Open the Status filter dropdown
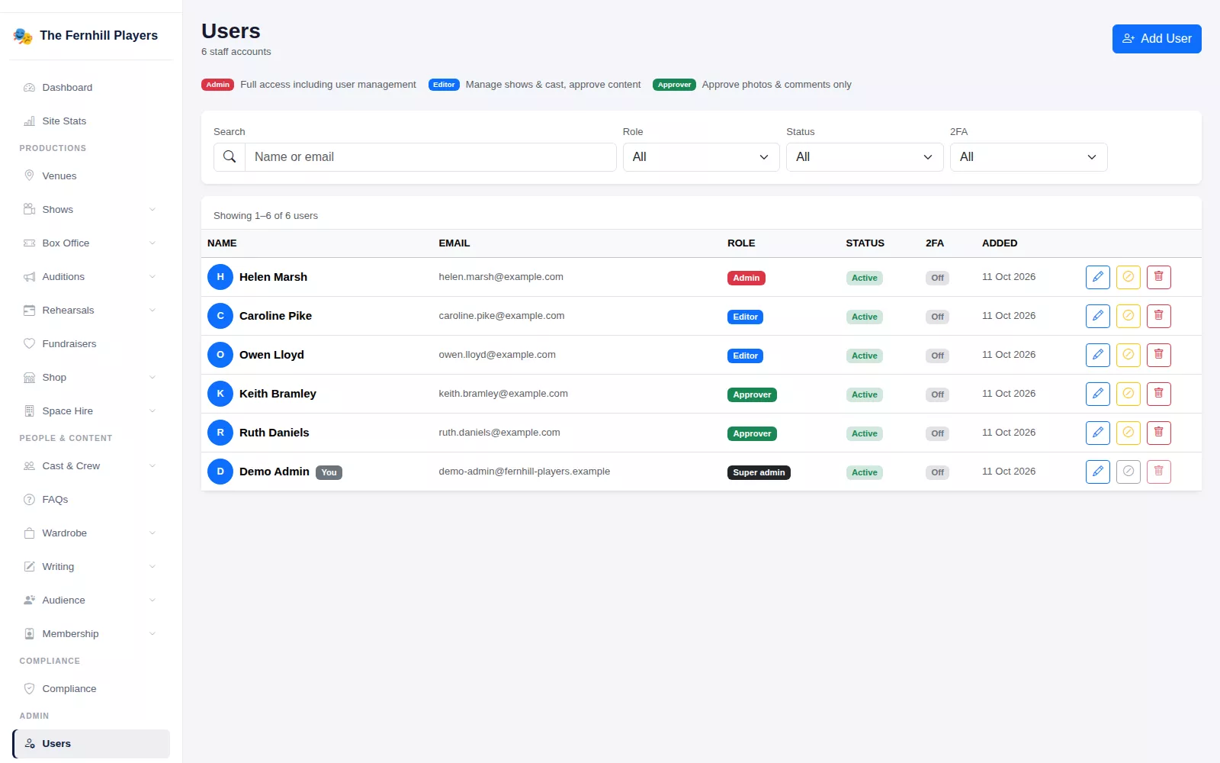 coord(865,157)
